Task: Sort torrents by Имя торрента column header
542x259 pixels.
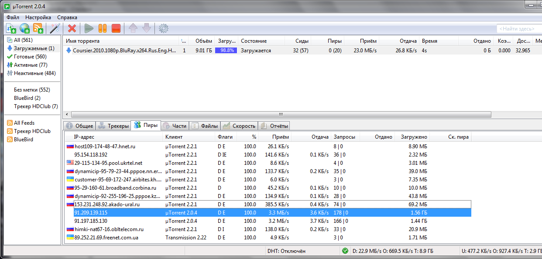Action: click(121, 41)
